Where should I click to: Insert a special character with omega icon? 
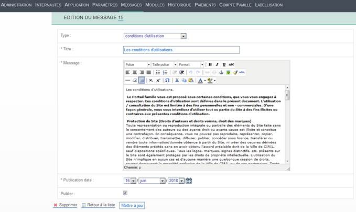tap(167, 81)
